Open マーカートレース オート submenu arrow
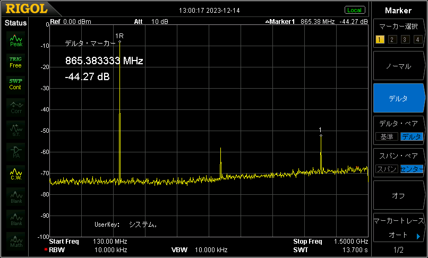428x258 pixels. [x=418, y=236]
